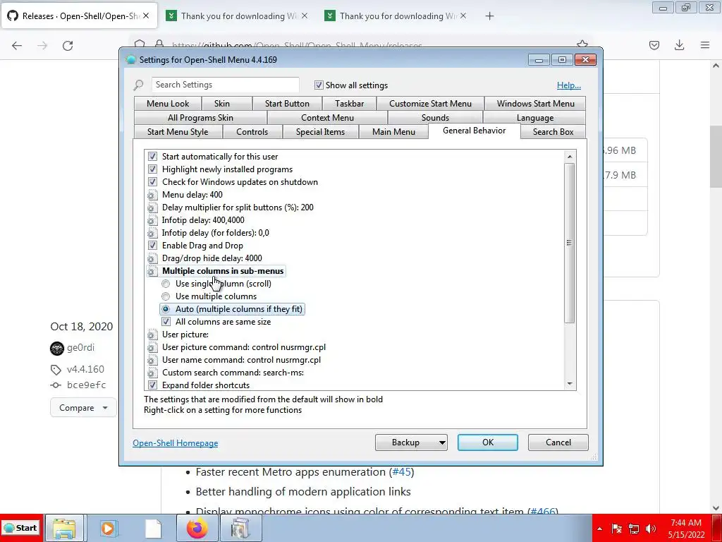Click gear icon beside User picture setting

152,335
